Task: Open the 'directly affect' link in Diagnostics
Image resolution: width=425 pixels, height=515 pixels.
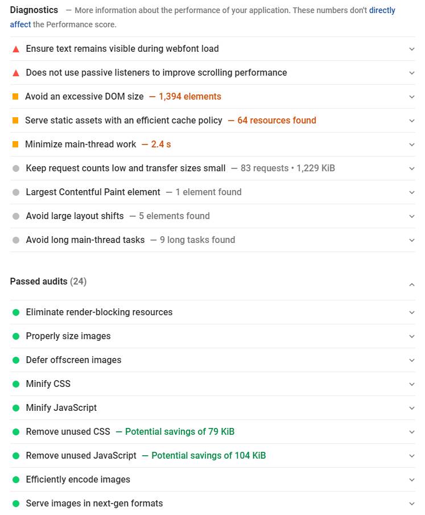Action: pos(382,10)
